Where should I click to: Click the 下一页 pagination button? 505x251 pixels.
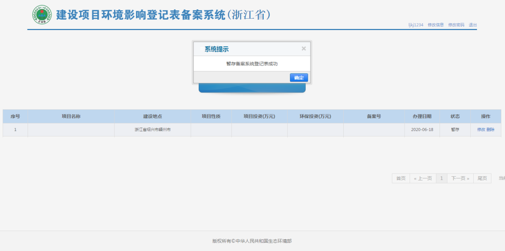tap(460, 179)
